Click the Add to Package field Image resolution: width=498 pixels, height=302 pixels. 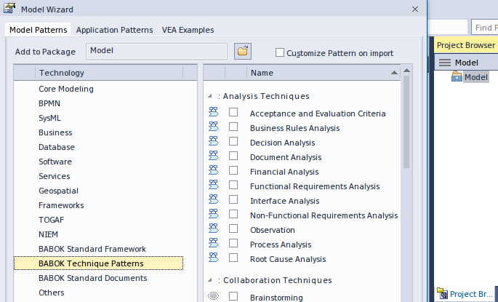click(156, 51)
